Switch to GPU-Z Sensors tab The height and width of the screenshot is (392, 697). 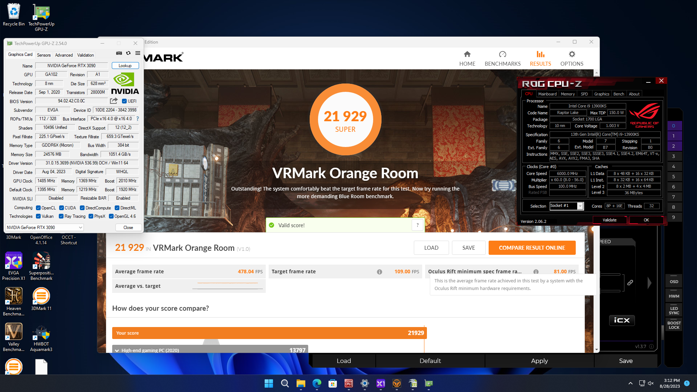(x=44, y=55)
